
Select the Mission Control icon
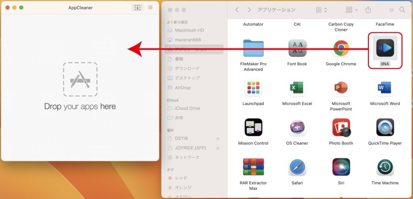(x=253, y=127)
